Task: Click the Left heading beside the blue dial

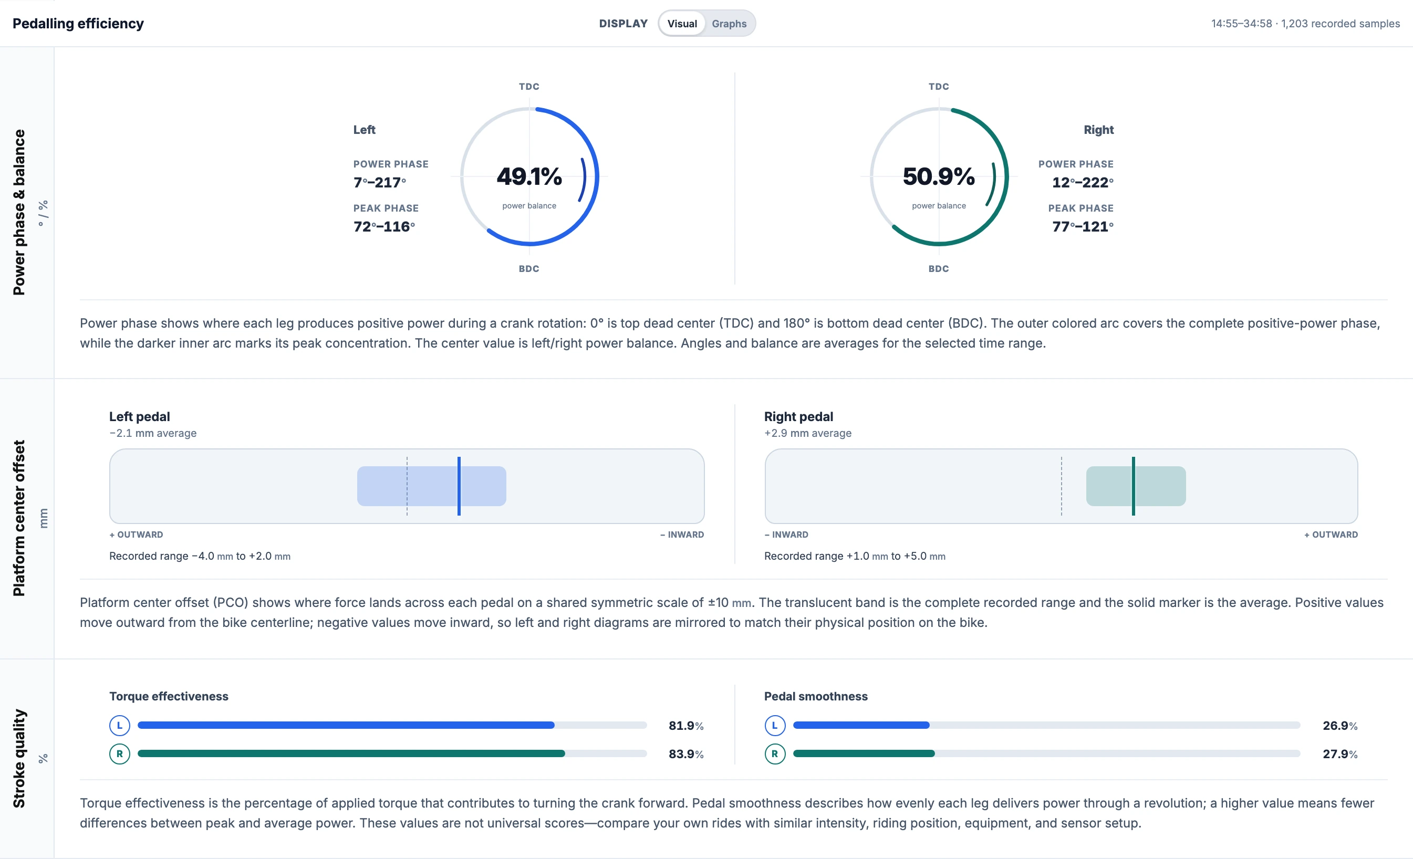Action: (x=364, y=130)
